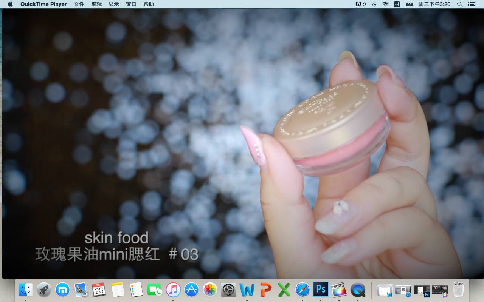
Task: Switch input method via 拼 icon
Action: (397, 4)
